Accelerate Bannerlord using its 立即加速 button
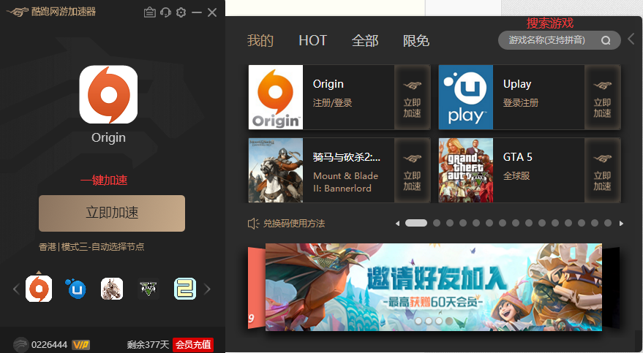 pyautogui.click(x=412, y=170)
